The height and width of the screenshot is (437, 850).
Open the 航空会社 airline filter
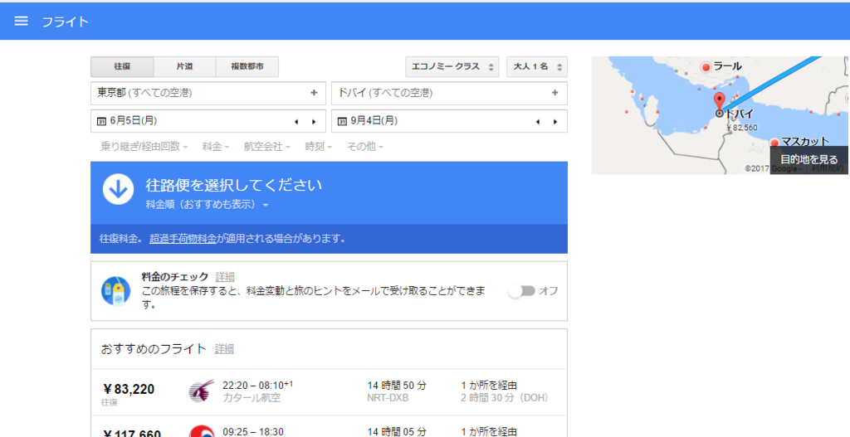click(x=267, y=146)
